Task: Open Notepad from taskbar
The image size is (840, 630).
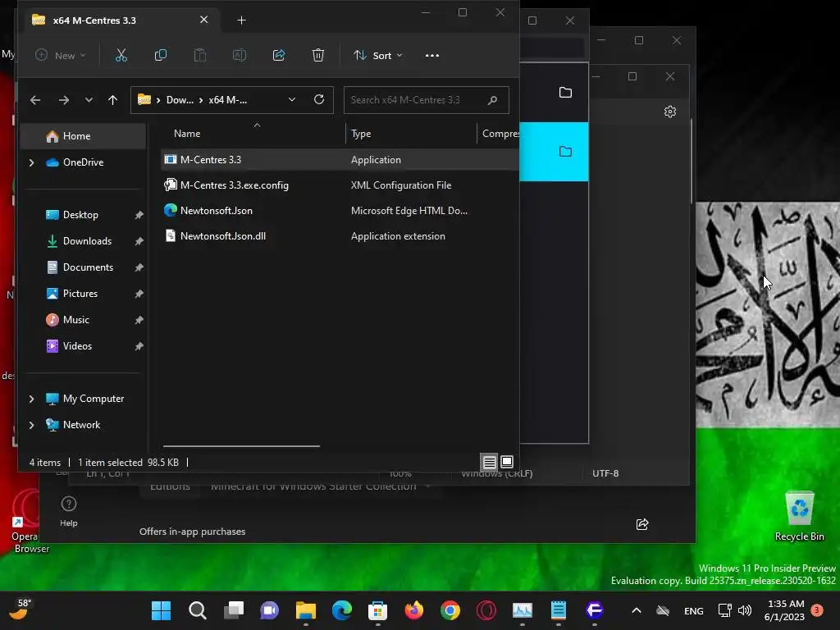Action: click(x=558, y=610)
